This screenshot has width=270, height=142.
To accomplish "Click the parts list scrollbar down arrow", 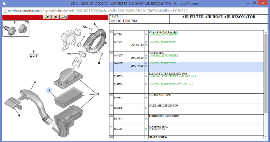I will point(266,137).
